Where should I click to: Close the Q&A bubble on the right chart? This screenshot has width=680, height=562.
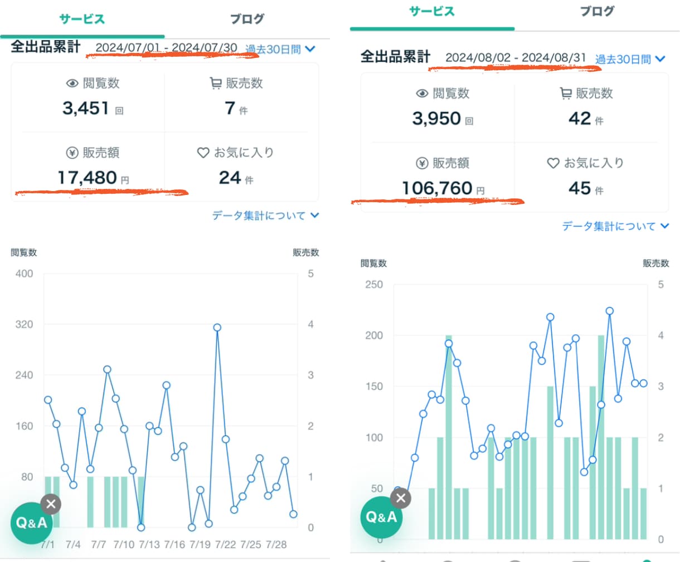click(x=401, y=499)
